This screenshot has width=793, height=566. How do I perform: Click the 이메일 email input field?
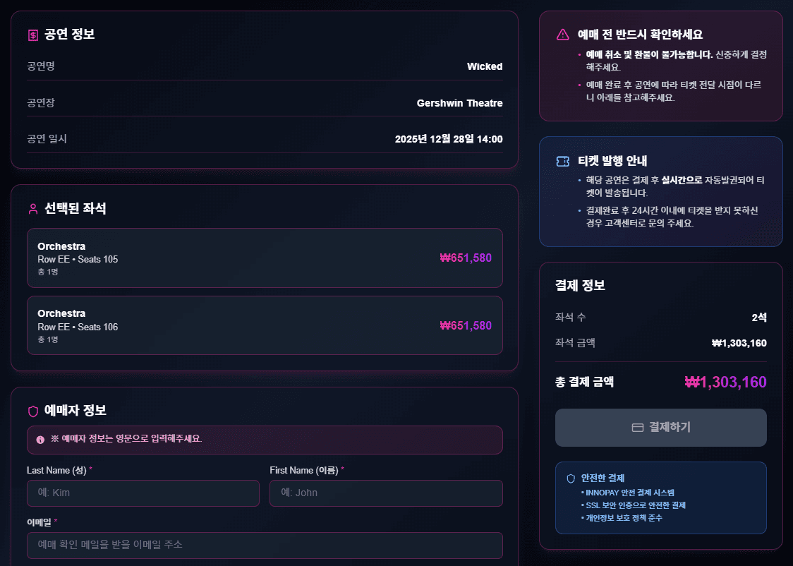point(265,545)
